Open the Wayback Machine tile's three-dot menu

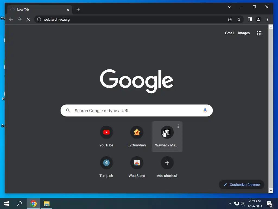coord(178,126)
